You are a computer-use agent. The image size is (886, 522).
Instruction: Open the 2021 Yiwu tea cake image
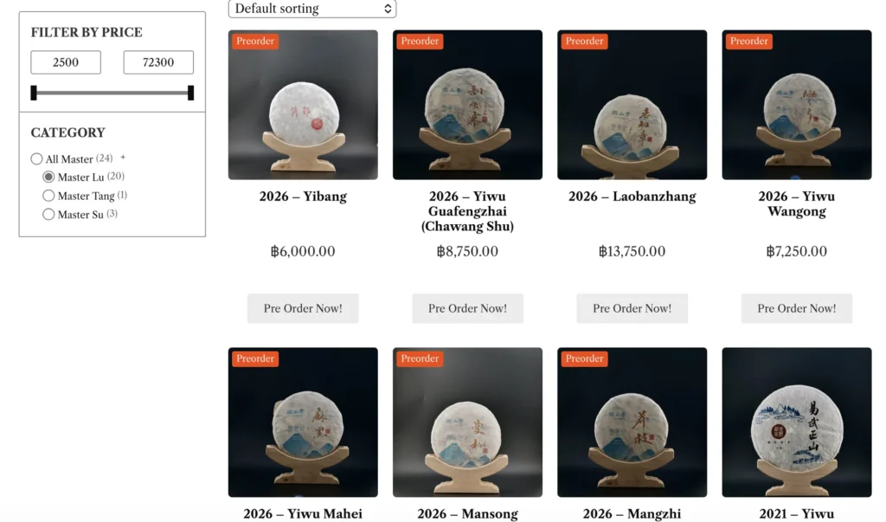(796, 422)
